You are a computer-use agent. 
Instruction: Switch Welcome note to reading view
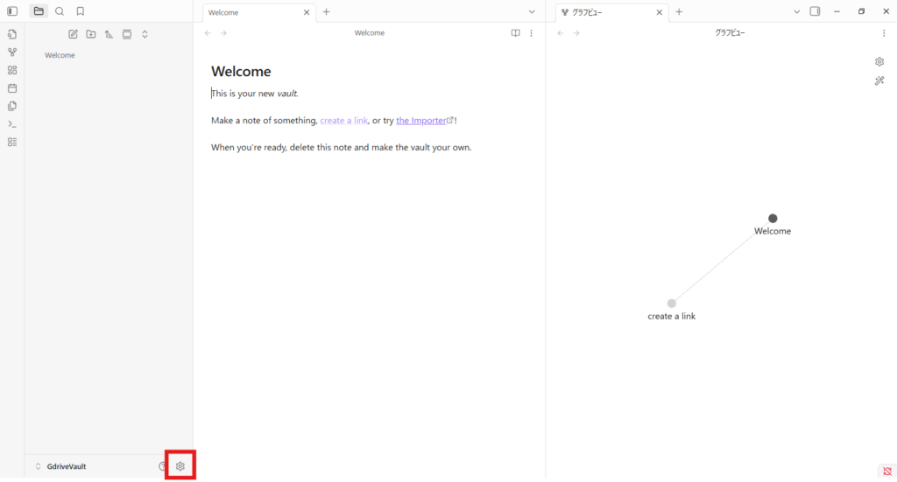(x=515, y=33)
